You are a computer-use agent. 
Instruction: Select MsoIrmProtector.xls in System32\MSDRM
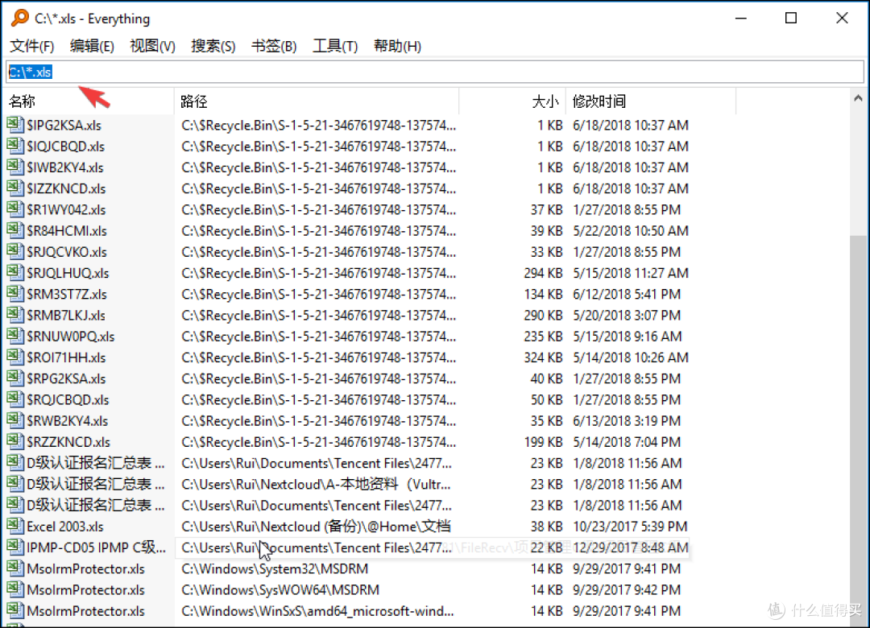click(85, 568)
